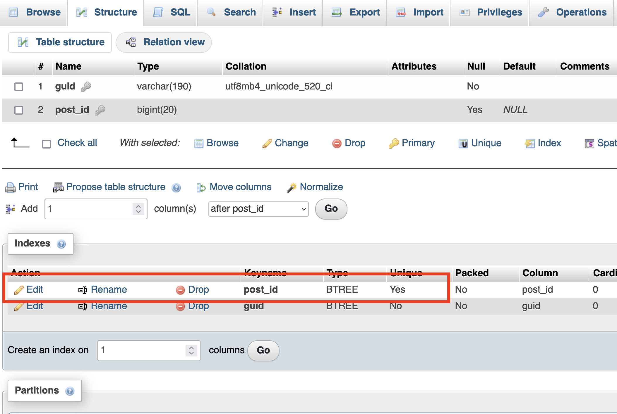Viewport: 617px width, 414px height.
Task: Click Change for selected columns
Action: (292, 143)
